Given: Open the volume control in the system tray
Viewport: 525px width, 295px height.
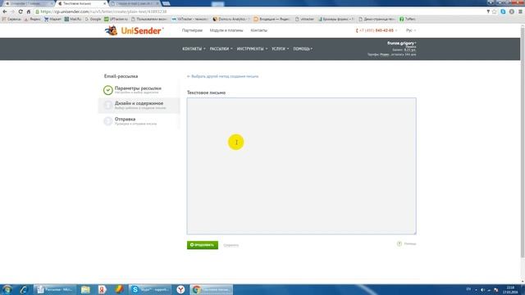Looking at the screenshot, I should tap(483, 289).
